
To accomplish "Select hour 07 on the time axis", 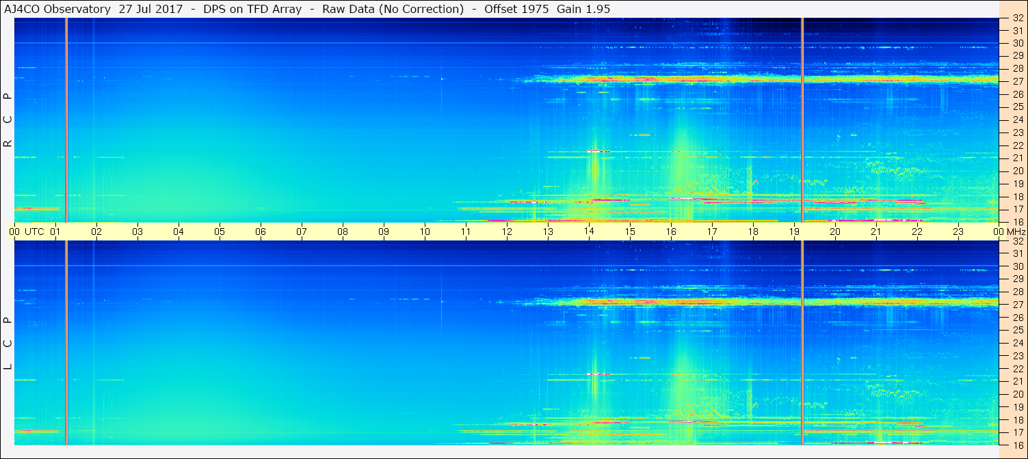I will [x=302, y=232].
